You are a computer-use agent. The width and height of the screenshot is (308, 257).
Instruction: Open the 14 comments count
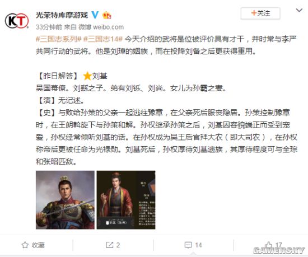click(198, 245)
